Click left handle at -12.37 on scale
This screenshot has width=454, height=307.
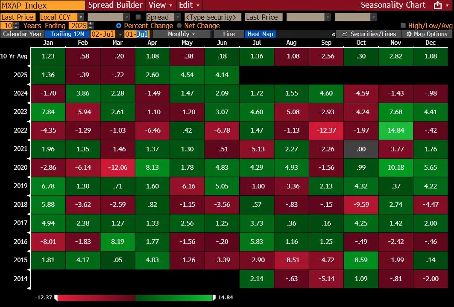click(x=56, y=298)
